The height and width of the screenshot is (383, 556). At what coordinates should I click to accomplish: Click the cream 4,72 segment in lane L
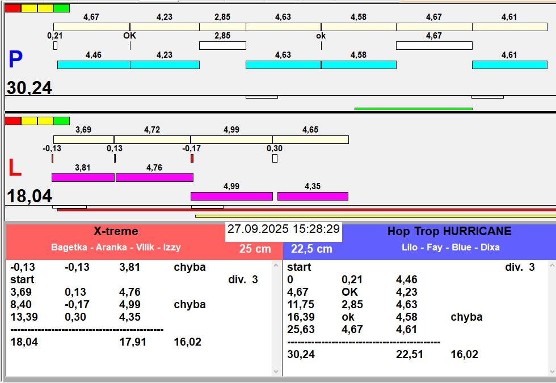coord(153,139)
